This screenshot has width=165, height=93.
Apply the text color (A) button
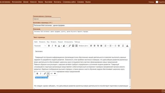tap(59, 46)
